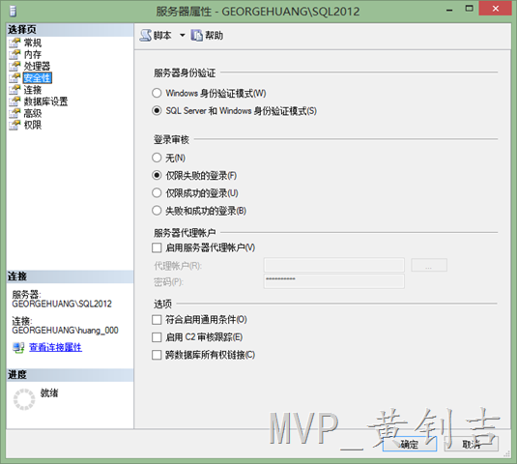517x464 pixels.
Task: Enable 启用服务器代理帐户 checkbox
Action: [157, 247]
